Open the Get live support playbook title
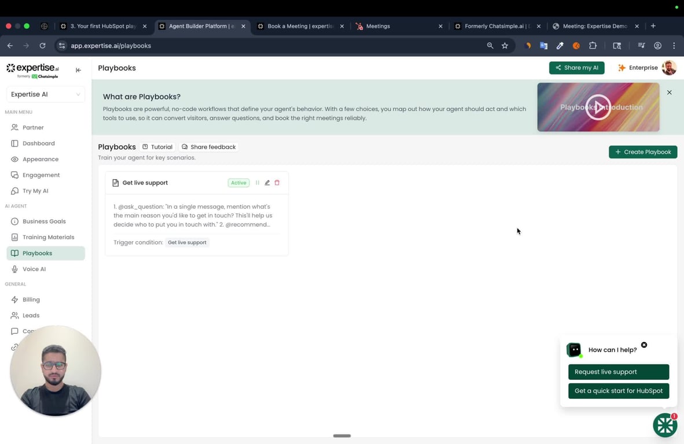This screenshot has width=684, height=444. pos(145,183)
